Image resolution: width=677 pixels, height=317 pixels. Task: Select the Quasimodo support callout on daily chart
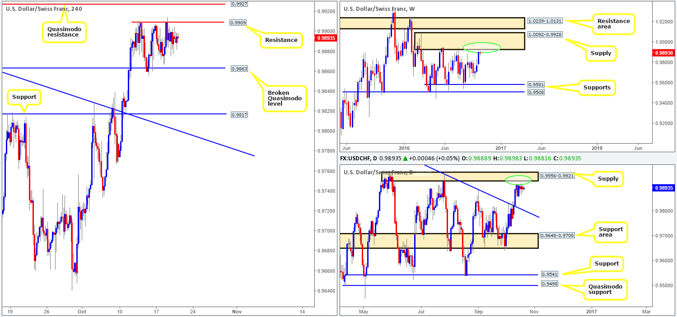(605, 289)
